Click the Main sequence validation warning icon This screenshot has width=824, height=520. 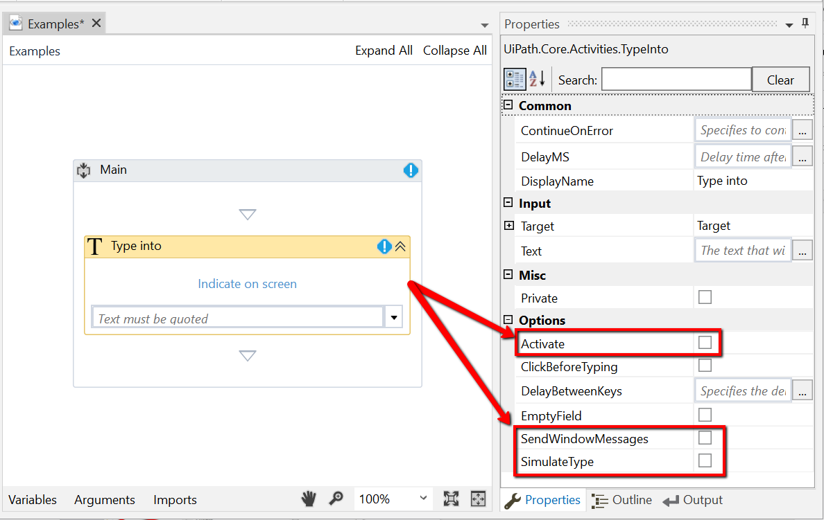411,170
